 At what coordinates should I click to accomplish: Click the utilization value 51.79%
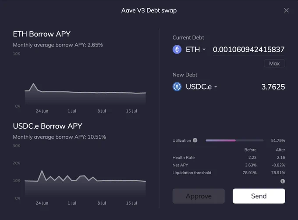(278, 141)
